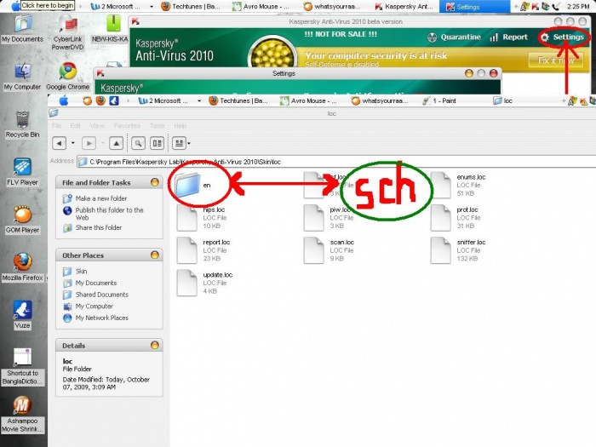Click Share this folder

coord(92,227)
